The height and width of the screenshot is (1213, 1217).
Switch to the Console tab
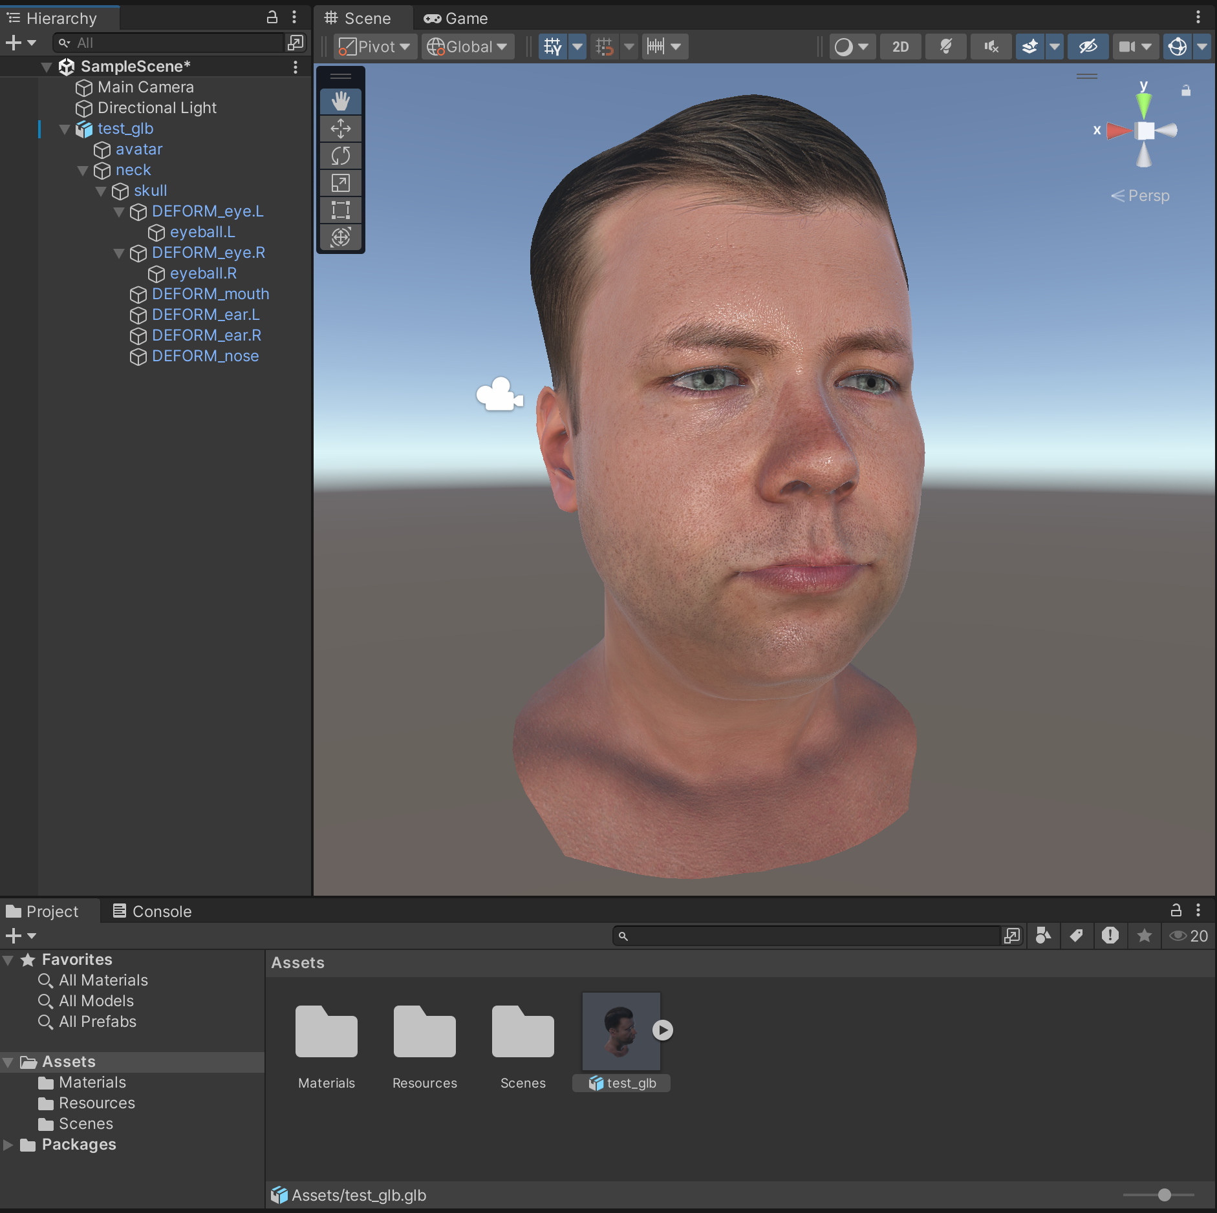153,911
